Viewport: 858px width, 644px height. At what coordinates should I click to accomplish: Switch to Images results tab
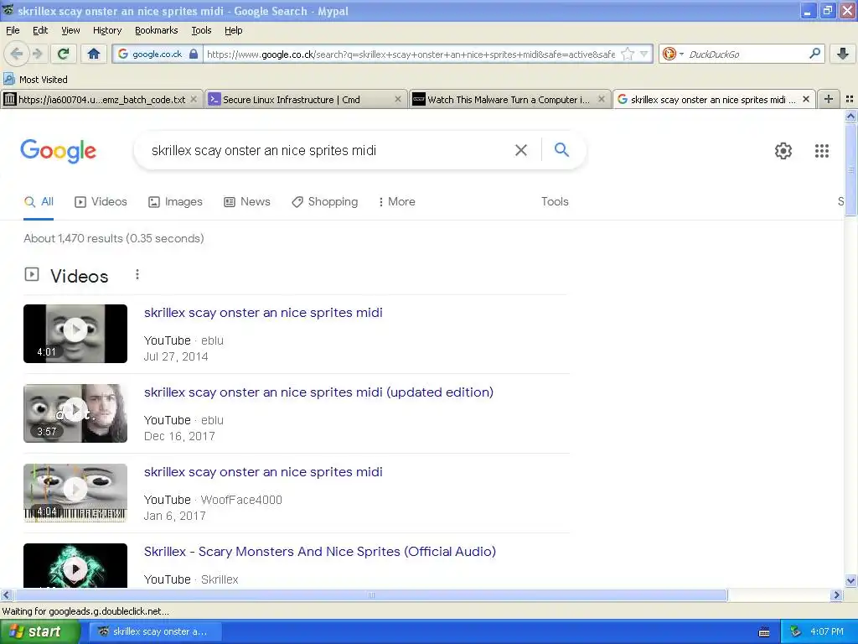pyautogui.click(x=175, y=201)
